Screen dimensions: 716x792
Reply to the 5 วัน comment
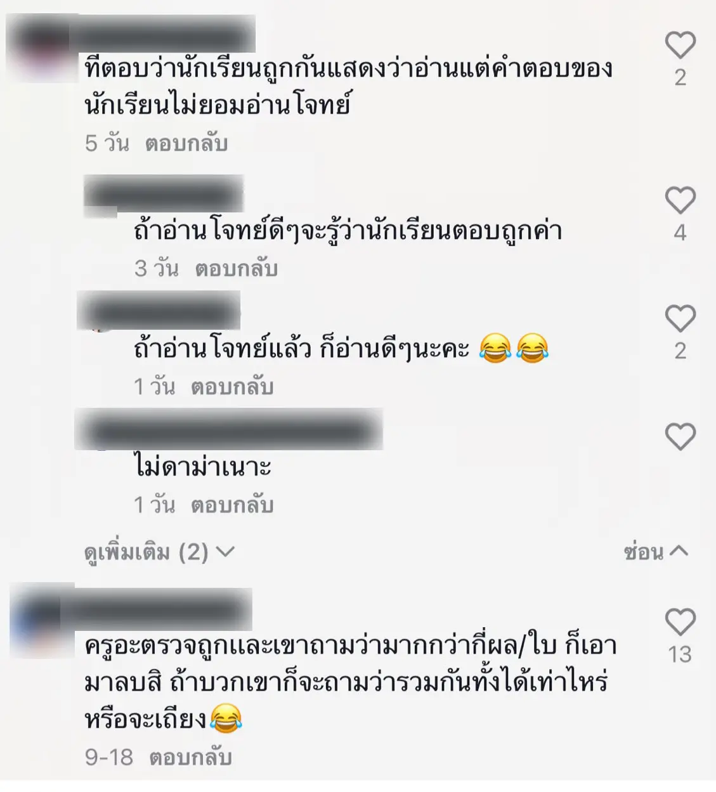point(186,143)
